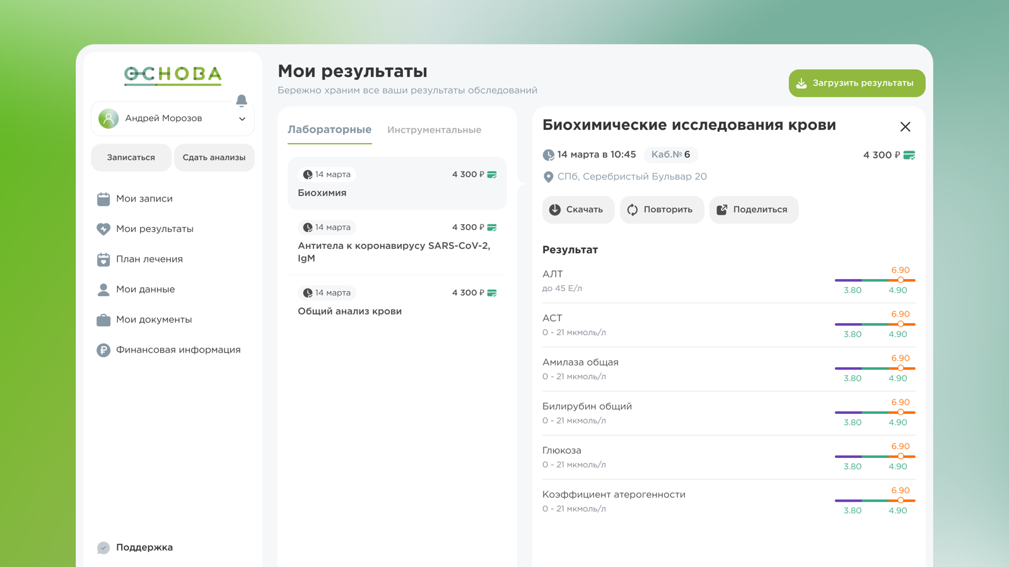Click the Сдать анализы button
This screenshot has width=1009, height=567.
(x=214, y=157)
